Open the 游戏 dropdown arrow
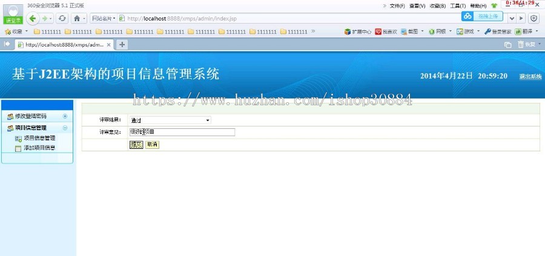The height and width of the screenshot is (256, 545). 478,31
